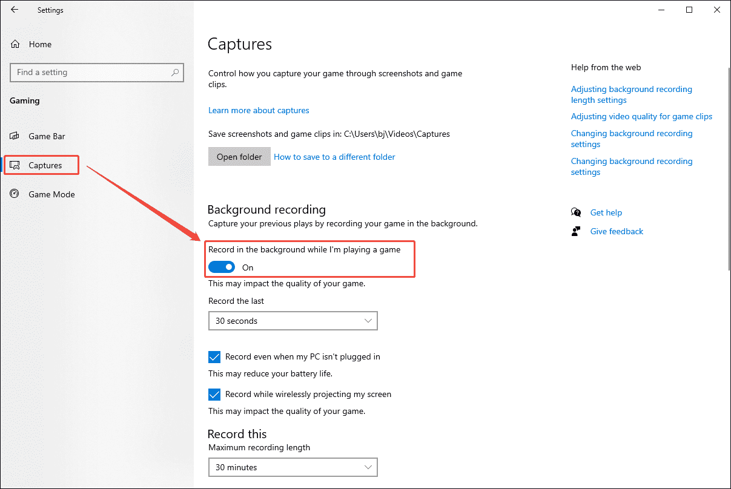Navigate to Game Bar settings
This screenshot has width=731, height=489.
(x=45, y=136)
